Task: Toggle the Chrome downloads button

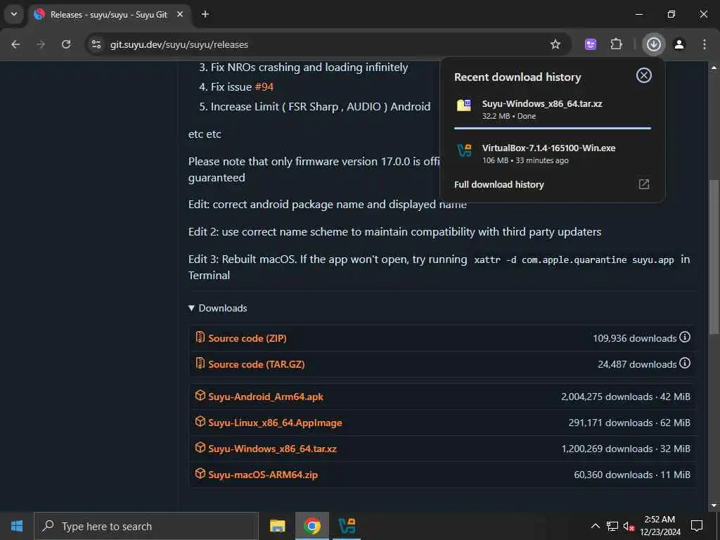Action: [653, 44]
